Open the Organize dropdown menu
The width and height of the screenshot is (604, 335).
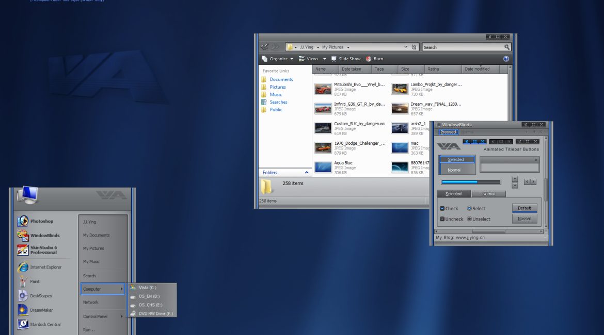(277, 59)
